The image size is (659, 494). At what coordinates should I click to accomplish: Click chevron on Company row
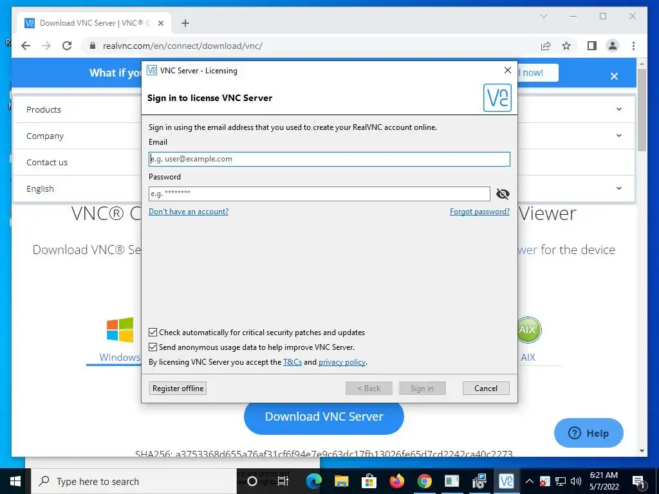click(619, 135)
